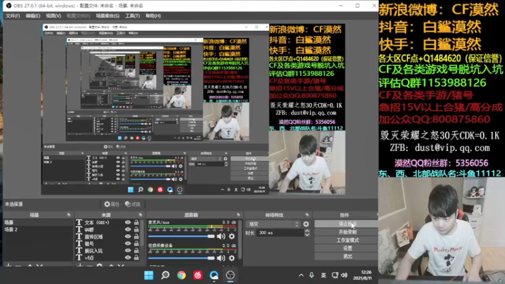The height and width of the screenshot is (284, 505).
Task: Toggle lock on QQ群 source
Action: coord(136,230)
